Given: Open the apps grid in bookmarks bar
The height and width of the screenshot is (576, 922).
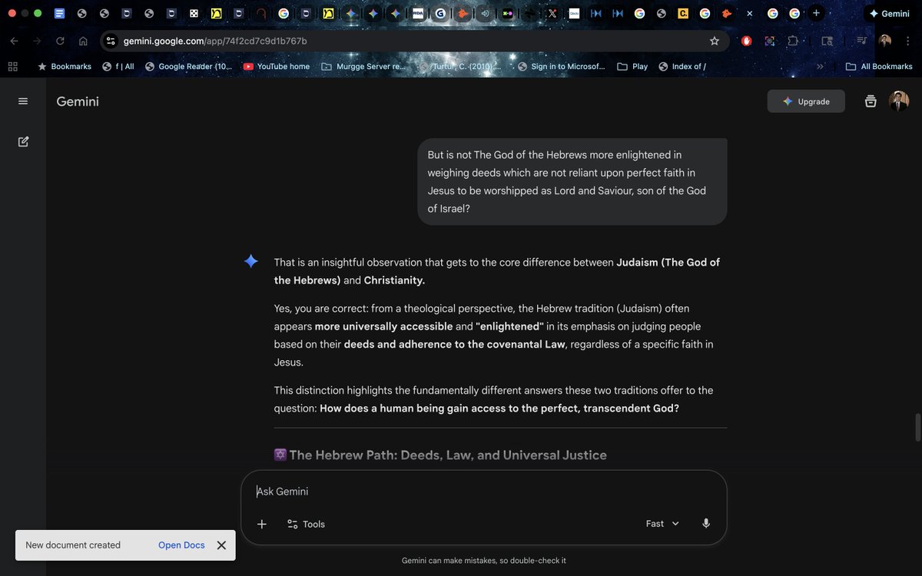Looking at the screenshot, I should pyautogui.click(x=12, y=67).
